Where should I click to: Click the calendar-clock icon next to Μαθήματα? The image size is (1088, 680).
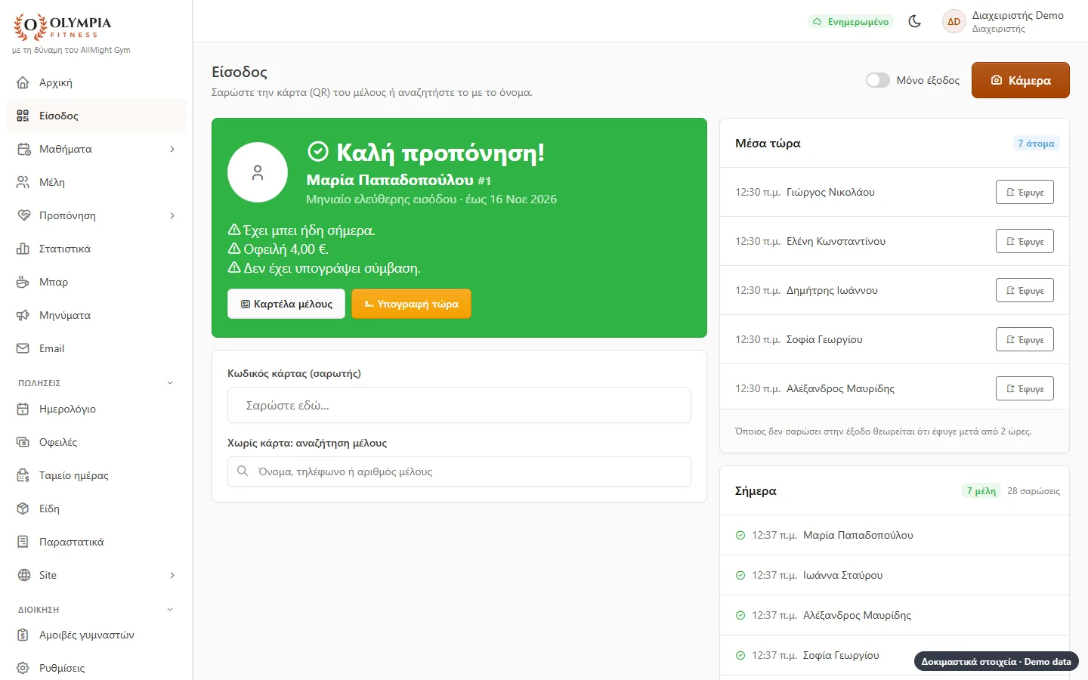(x=23, y=149)
